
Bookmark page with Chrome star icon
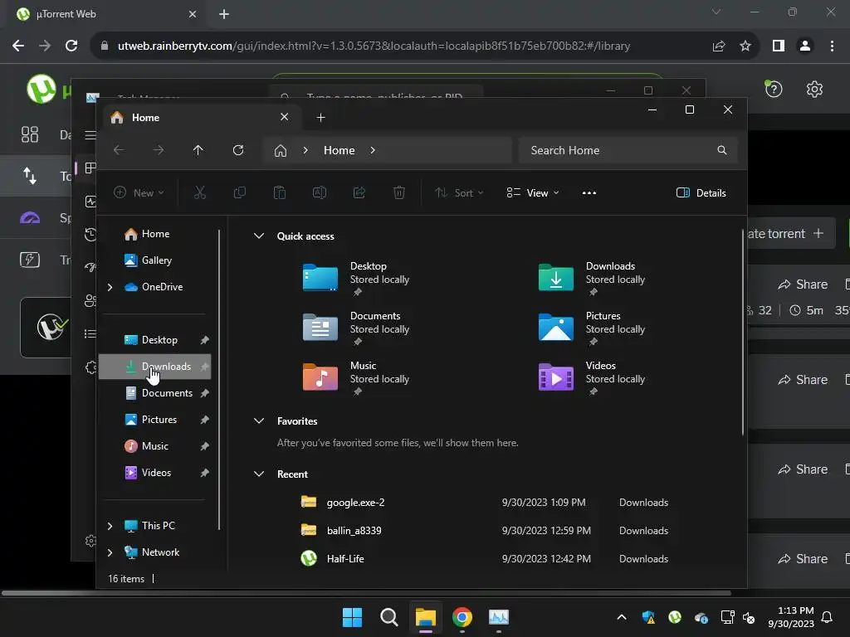point(745,46)
